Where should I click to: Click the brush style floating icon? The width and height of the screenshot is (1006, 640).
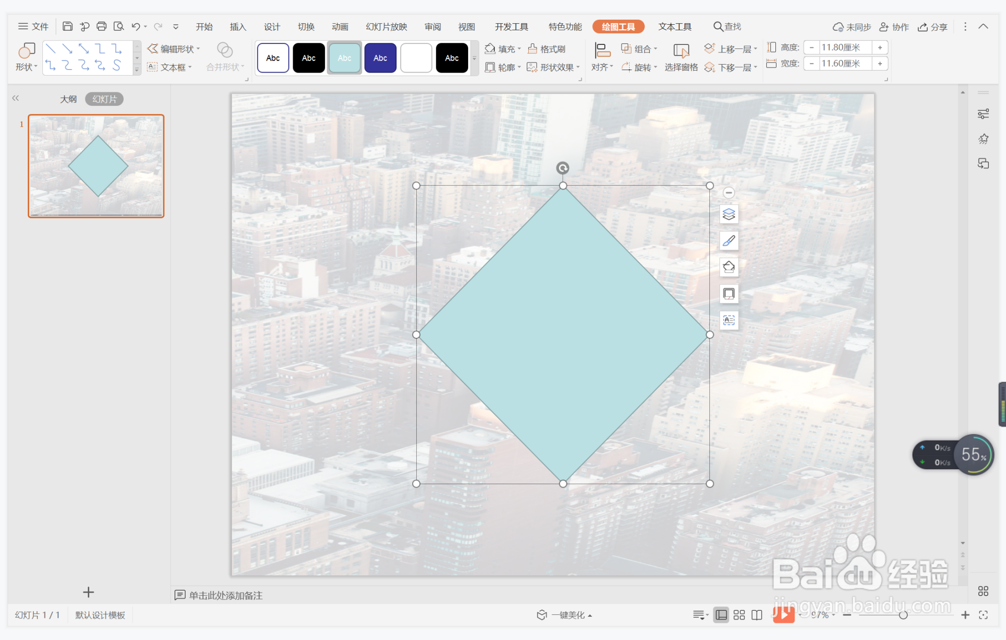click(x=729, y=241)
